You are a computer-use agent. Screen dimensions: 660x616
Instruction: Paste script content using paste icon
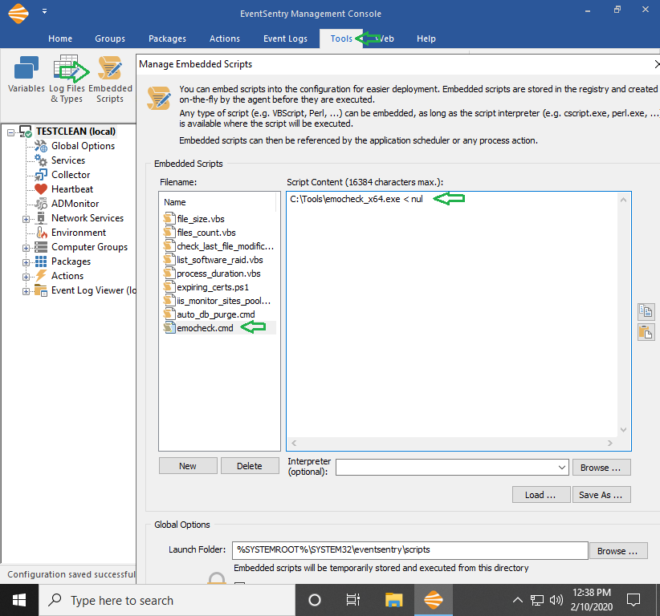pyautogui.click(x=646, y=333)
